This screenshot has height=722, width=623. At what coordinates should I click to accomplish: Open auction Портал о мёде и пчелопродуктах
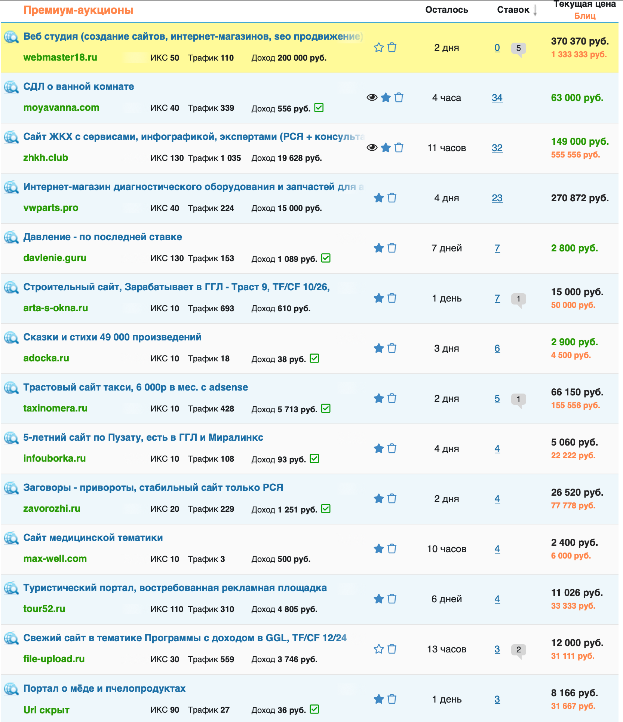point(104,688)
